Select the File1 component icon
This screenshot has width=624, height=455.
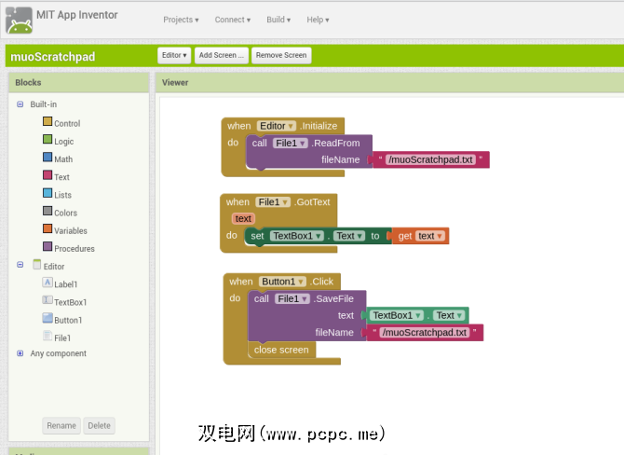47,338
